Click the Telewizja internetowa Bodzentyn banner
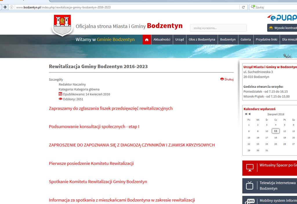Screen dimensions: 297x204 click(269, 186)
